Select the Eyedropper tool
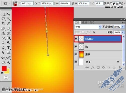This screenshot has width=126, height=93. (x=9, y=23)
